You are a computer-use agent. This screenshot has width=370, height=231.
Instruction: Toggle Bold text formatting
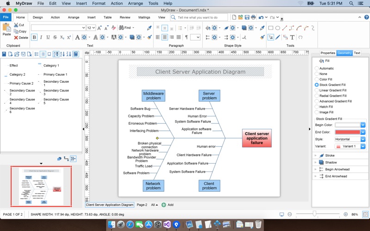[34, 37]
